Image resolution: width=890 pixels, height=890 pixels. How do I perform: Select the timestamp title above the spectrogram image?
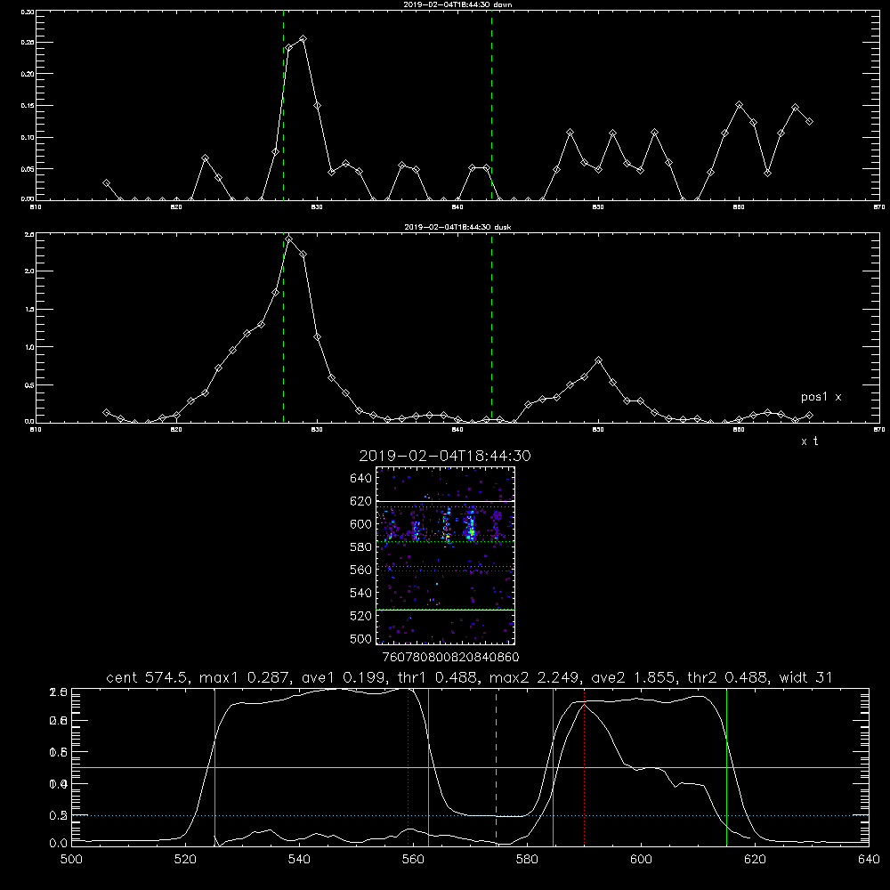(445, 456)
